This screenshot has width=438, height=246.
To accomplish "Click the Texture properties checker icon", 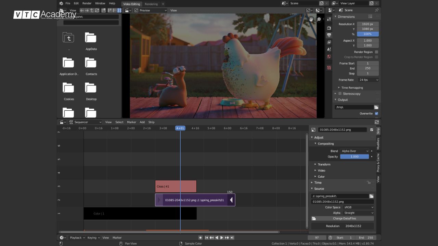I will 329,68.
